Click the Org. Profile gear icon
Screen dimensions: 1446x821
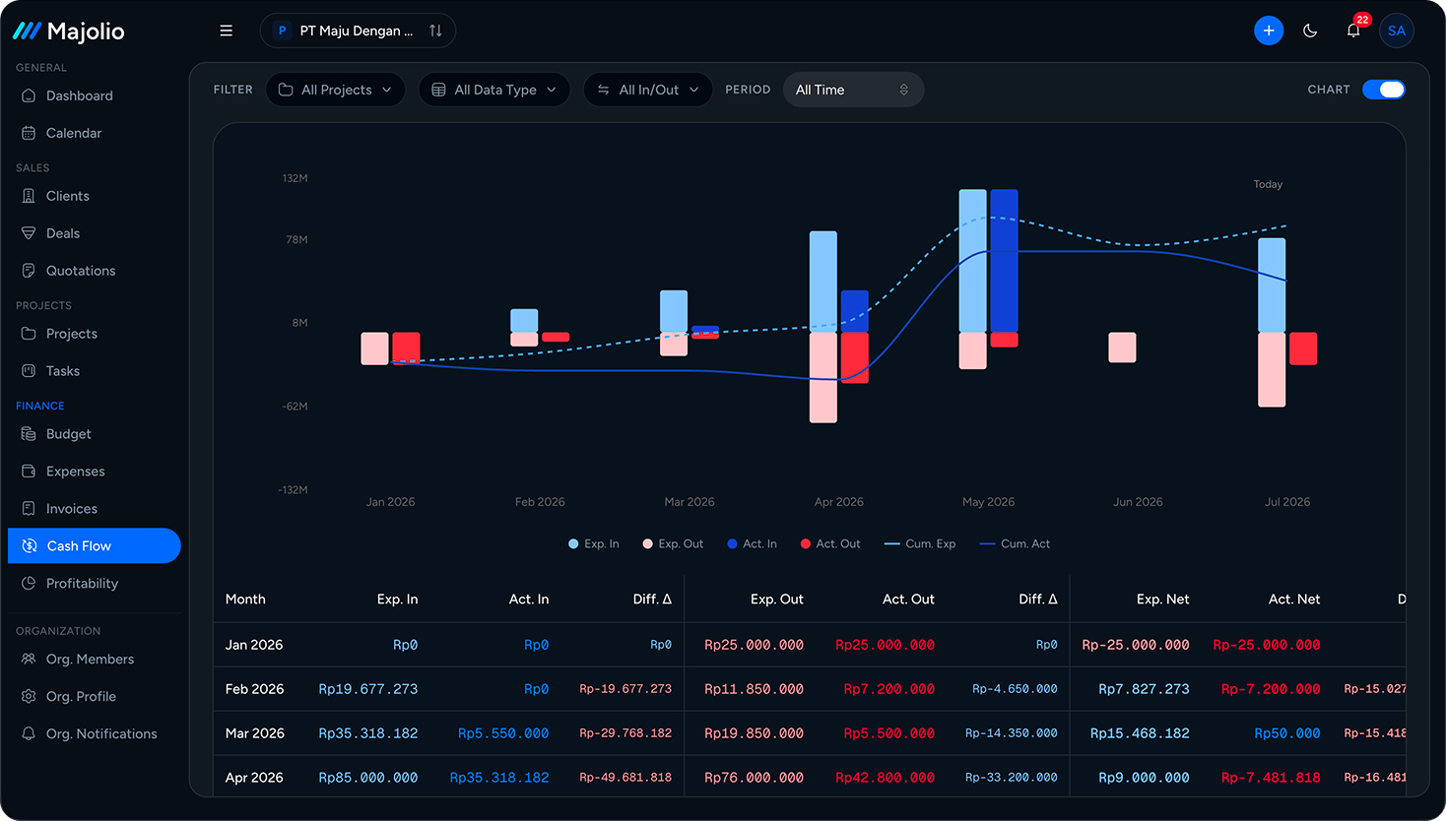point(29,697)
